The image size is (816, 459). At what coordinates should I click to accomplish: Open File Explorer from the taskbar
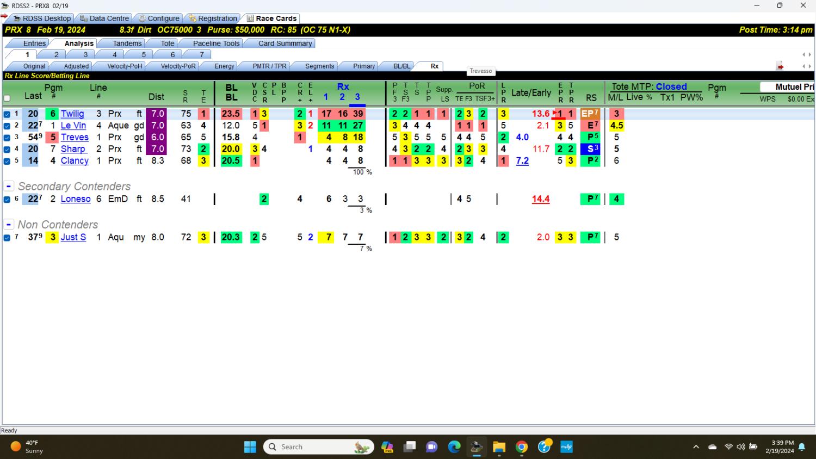pyautogui.click(x=499, y=447)
